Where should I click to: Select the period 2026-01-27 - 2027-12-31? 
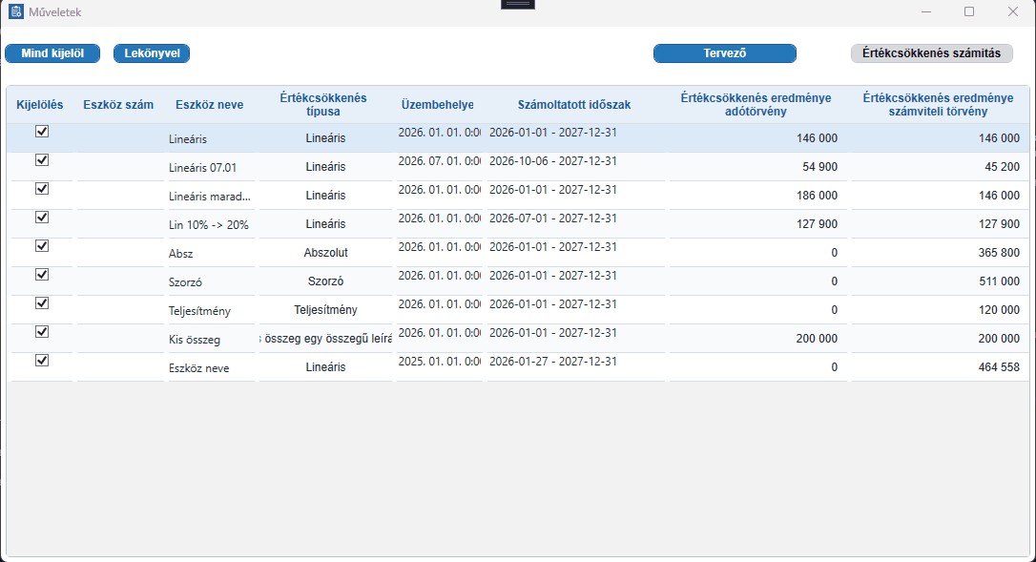[553, 361]
